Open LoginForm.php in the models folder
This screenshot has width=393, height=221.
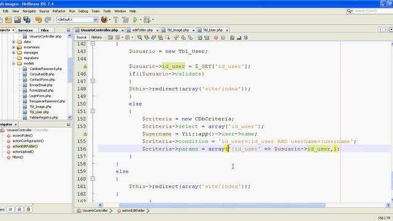(x=40, y=96)
